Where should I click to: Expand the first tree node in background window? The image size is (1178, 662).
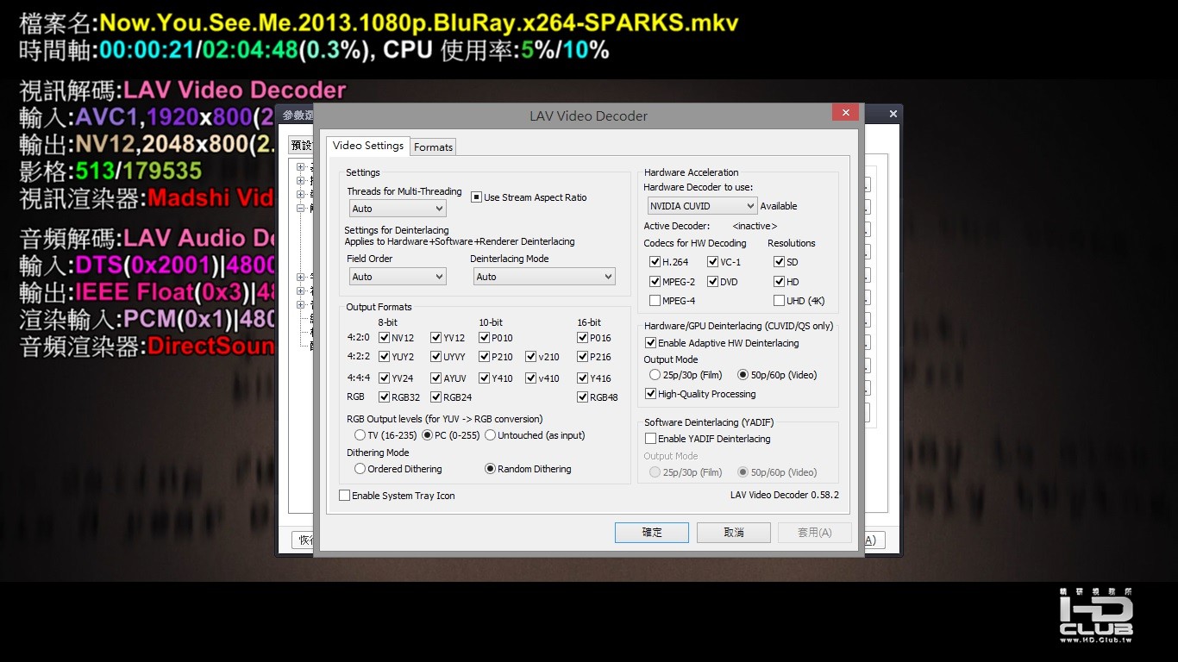[301, 167]
